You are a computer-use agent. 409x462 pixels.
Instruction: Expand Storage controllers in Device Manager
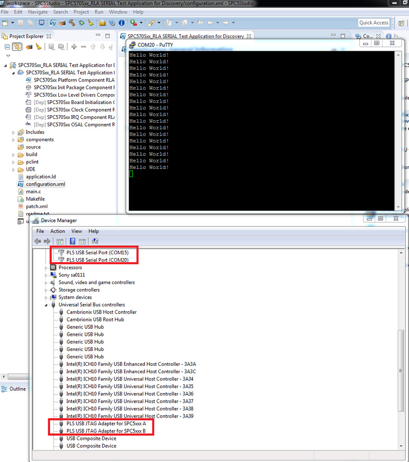(x=46, y=290)
